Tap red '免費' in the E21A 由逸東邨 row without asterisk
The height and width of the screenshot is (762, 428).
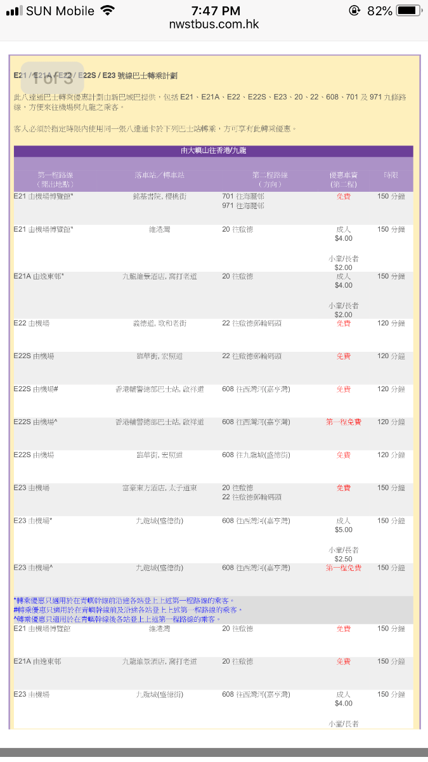(x=344, y=662)
